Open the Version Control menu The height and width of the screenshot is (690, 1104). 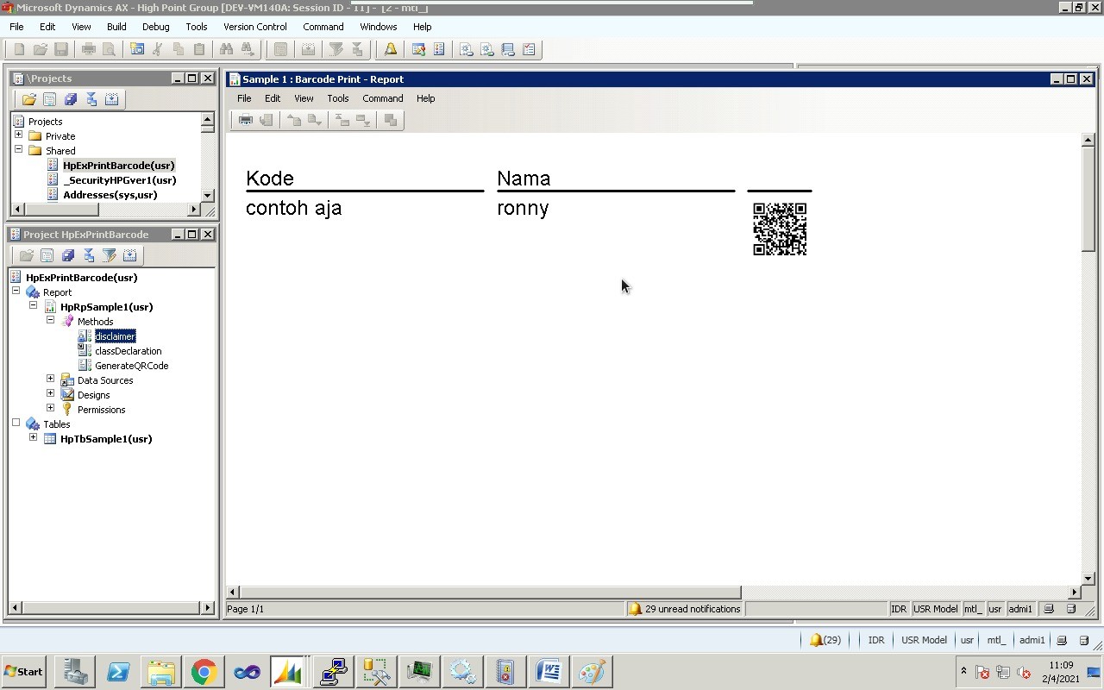pos(254,27)
